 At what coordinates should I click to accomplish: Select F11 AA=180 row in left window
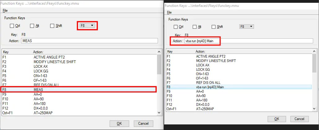click(79, 104)
